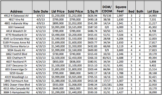Select the $3,525,000 sold price cell
Viewport: 162px width, 95px height.
(75, 27)
